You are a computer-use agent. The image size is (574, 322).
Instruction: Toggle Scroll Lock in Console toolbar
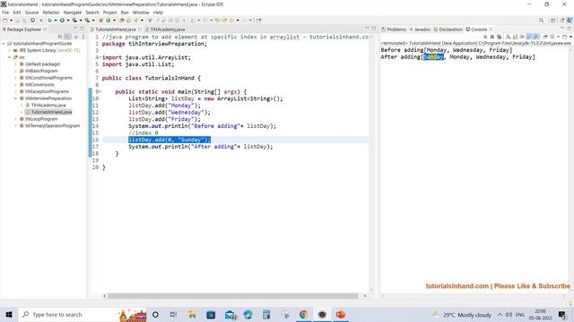515,37
